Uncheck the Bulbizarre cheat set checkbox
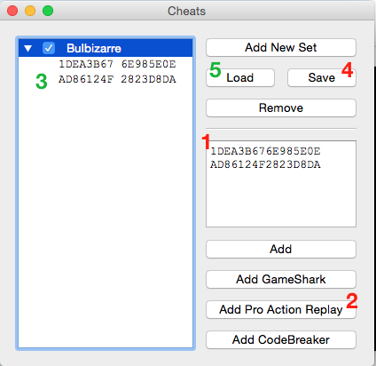This screenshot has height=366, width=376. [x=49, y=48]
